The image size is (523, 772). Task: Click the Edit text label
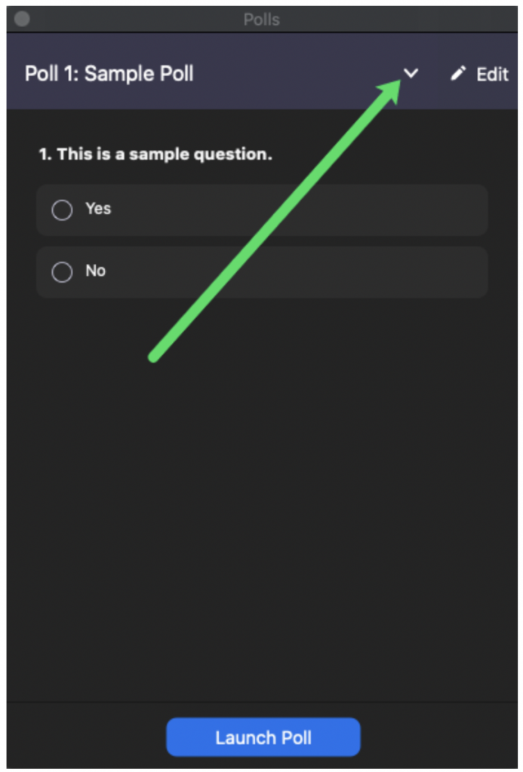click(492, 75)
